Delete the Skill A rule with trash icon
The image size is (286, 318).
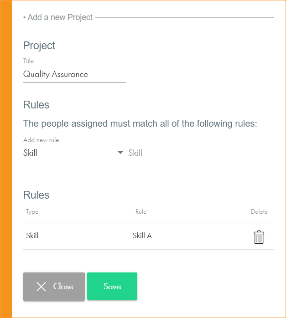[259, 237]
